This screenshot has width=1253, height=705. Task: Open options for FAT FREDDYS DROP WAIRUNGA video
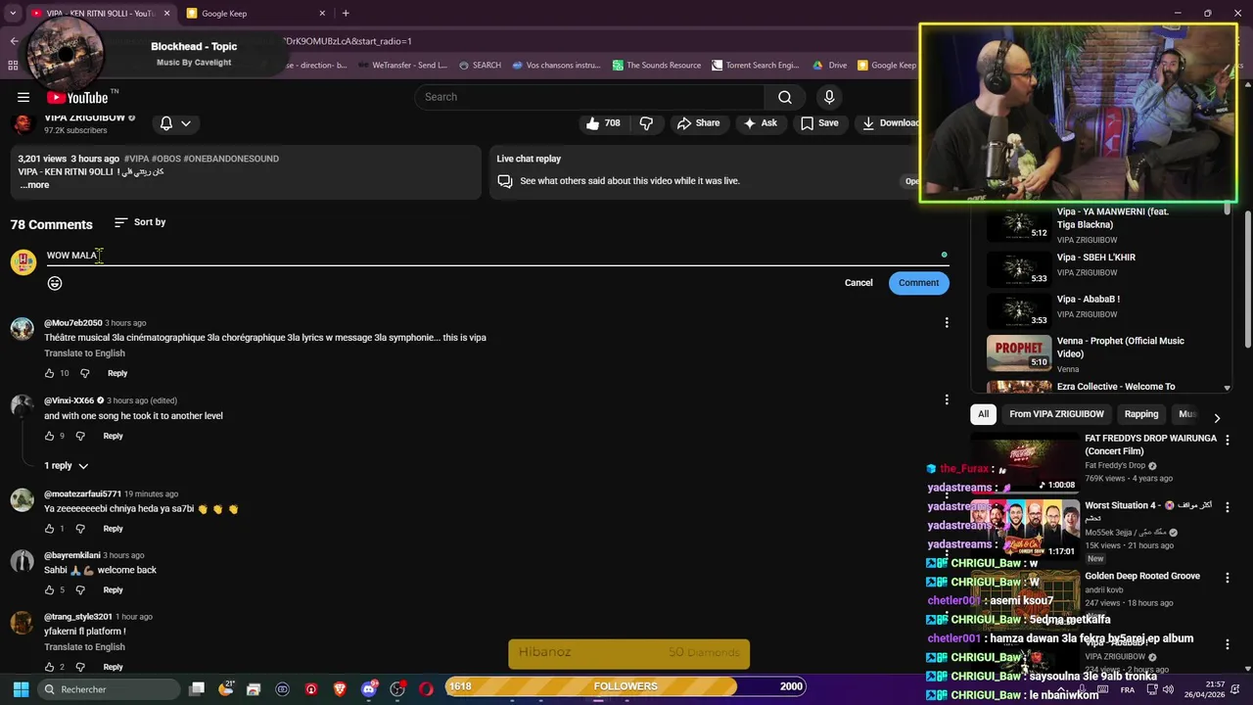1228,441
